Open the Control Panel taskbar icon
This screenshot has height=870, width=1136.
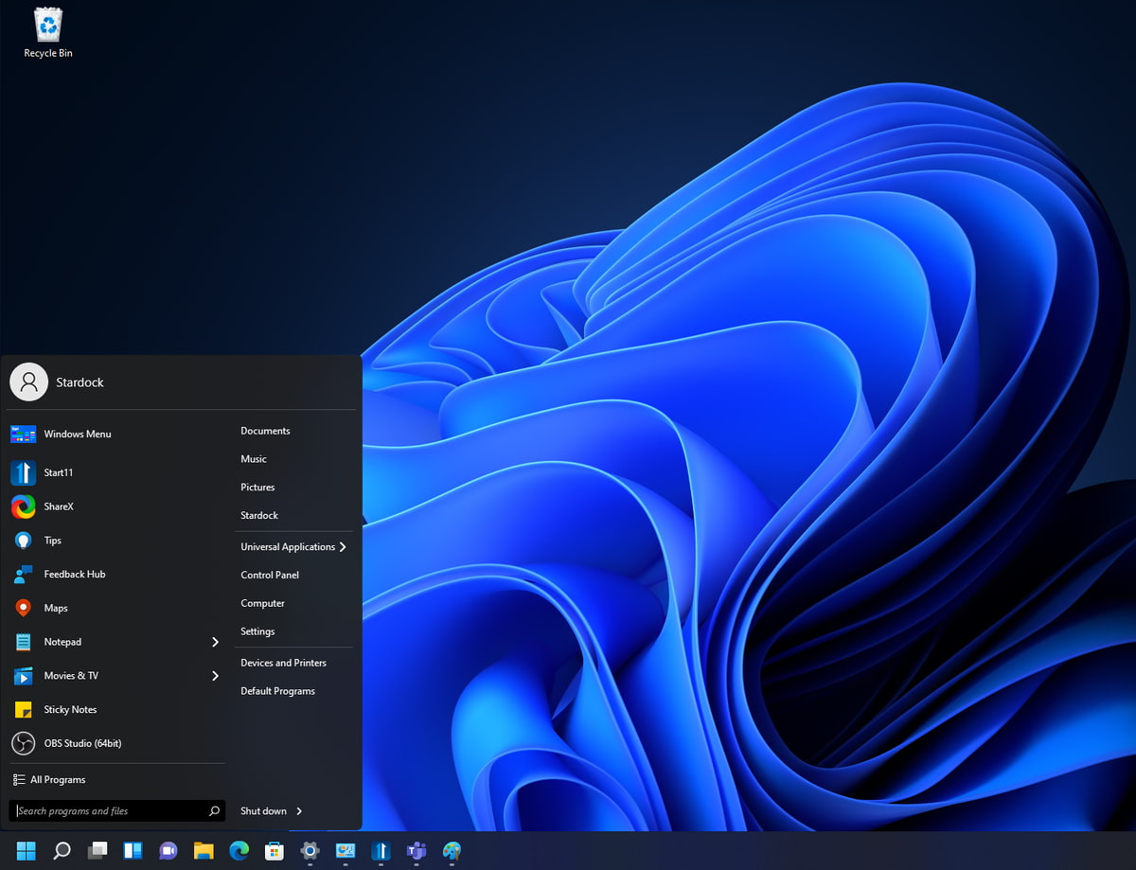click(346, 851)
